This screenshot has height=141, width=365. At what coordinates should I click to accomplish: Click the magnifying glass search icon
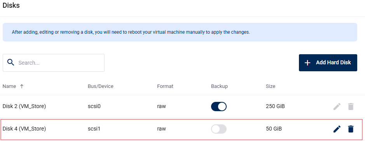[x=11, y=62]
